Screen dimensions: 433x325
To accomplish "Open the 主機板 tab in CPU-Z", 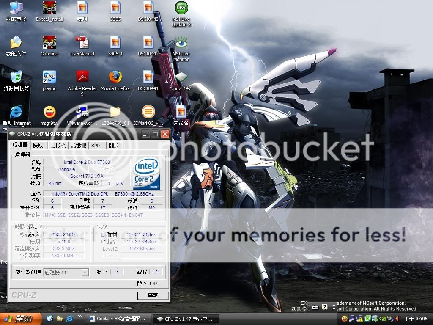I will [x=58, y=146].
